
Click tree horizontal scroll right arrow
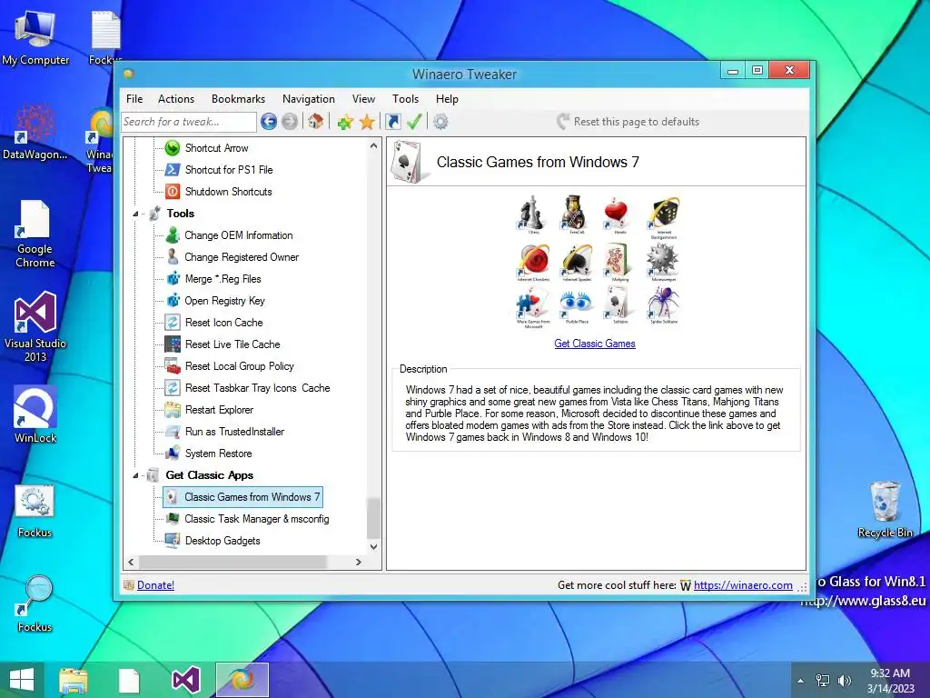click(x=358, y=562)
